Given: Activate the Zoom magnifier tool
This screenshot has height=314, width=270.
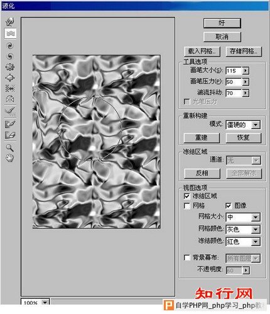Looking at the screenshot, I should 10,147.
